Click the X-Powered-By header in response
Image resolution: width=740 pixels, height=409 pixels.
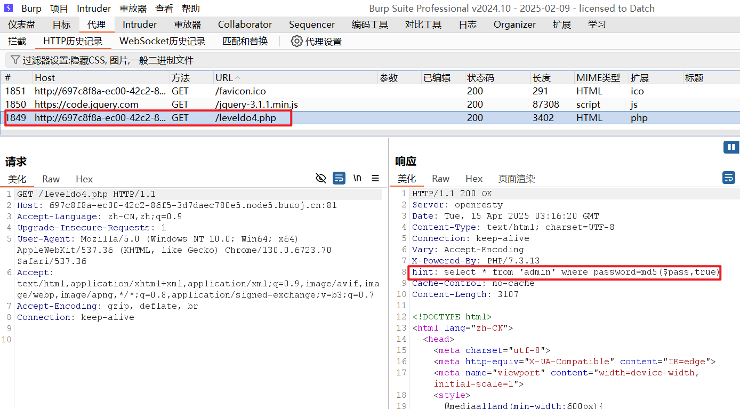pyautogui.click(x=476, y=261)
